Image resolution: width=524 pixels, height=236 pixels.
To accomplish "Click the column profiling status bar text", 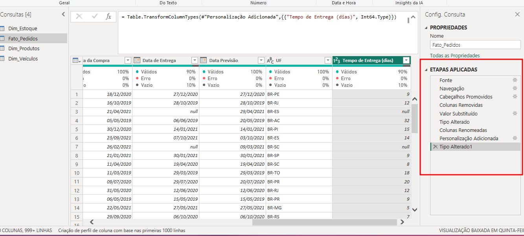I will pyautogui.click(x=121, y=231).
